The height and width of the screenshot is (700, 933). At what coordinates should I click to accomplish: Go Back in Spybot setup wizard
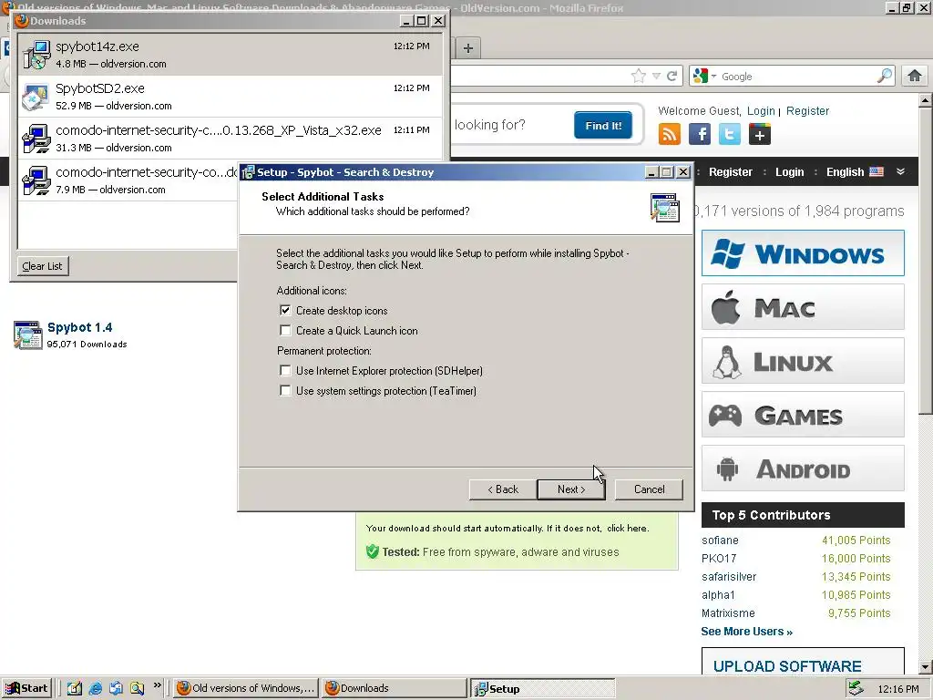[x=503, y=489]
